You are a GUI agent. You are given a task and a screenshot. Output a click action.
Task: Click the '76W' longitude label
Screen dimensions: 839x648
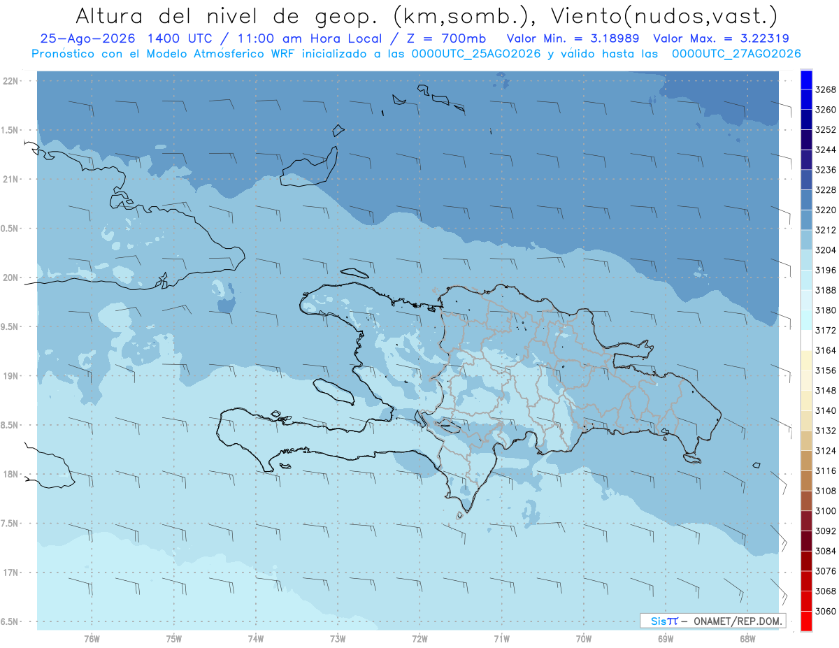click(x=92, y=638)
